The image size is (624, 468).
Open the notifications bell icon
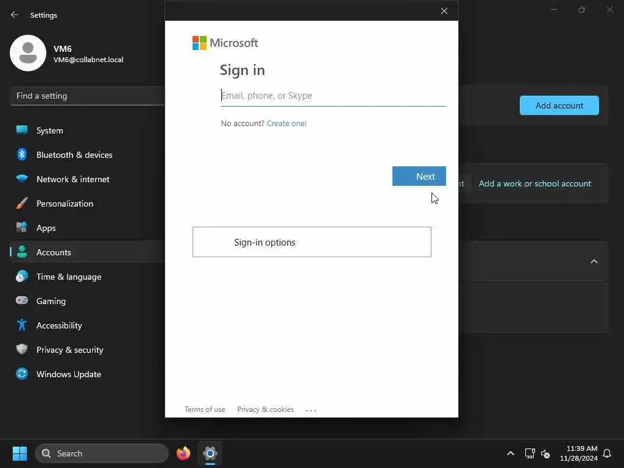(607, 453)
